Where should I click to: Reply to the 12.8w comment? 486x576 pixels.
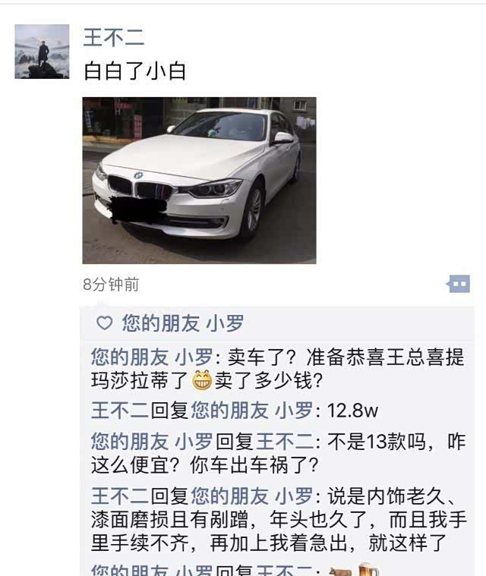pyautogui.click(x=235, y=410)
